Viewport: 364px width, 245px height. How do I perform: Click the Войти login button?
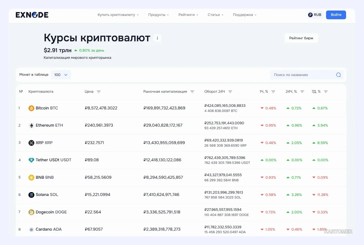coord(336,15)
